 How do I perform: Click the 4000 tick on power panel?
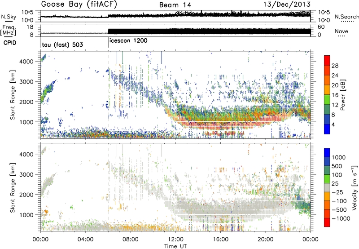pyautogui.click(x=26, y=62)
